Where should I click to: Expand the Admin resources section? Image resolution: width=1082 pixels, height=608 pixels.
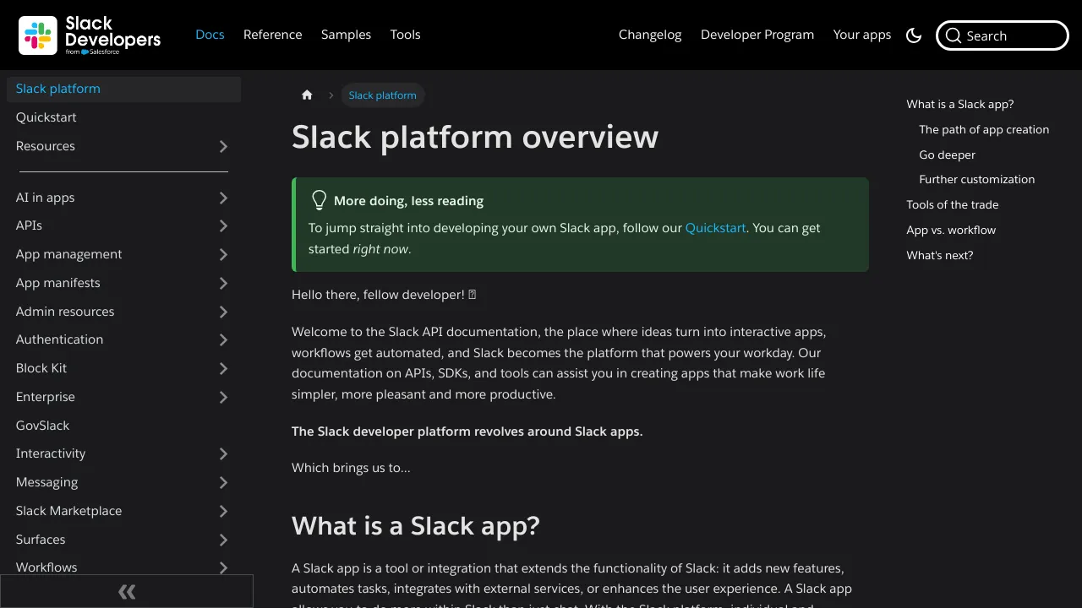[x=223, y=312]
